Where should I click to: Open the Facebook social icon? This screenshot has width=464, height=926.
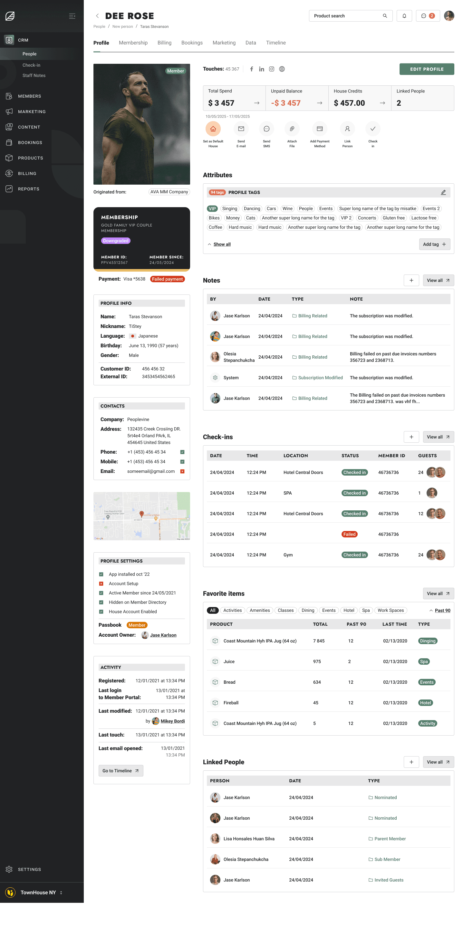click(x=252, y=69)
